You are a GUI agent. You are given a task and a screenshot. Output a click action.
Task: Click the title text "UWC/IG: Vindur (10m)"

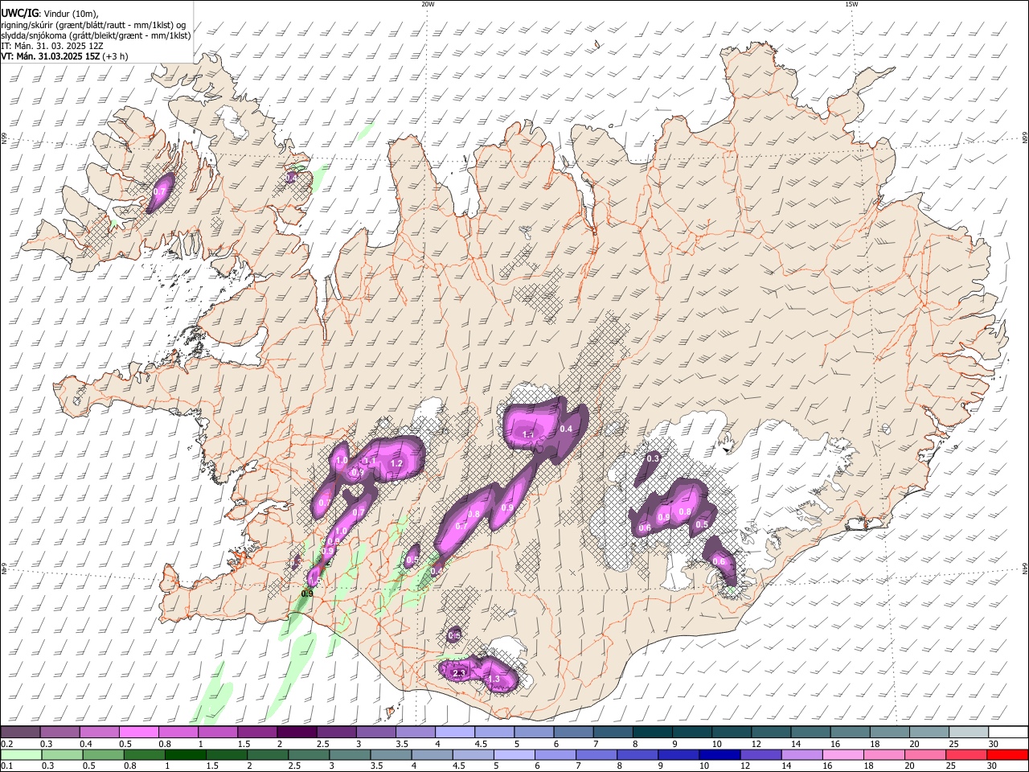click(50, 14)
